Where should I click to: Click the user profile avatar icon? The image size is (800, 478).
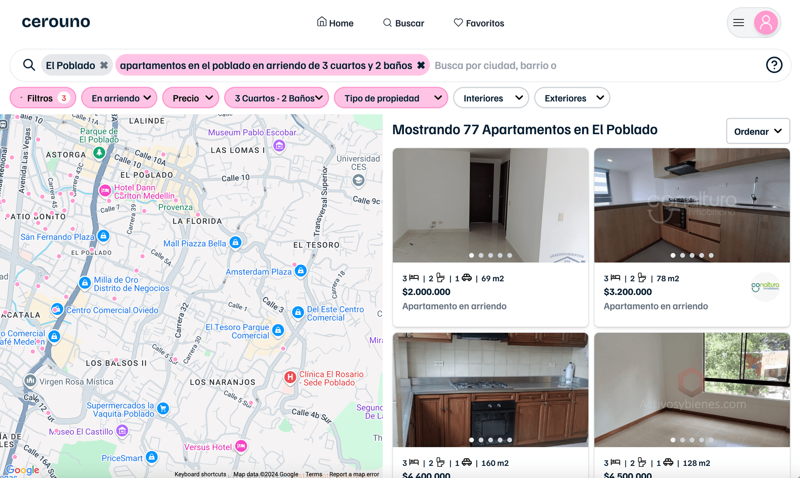(766, 23)
